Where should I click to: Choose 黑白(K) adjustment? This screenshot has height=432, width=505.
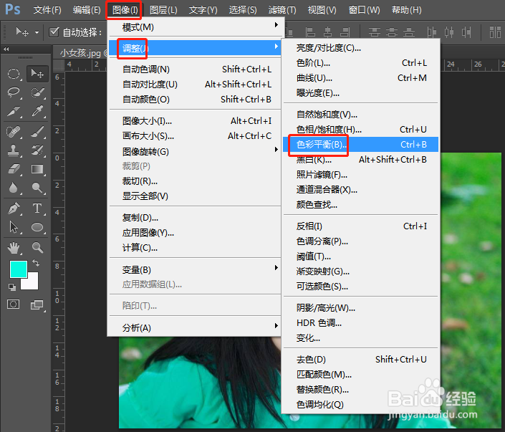[361, 160]
